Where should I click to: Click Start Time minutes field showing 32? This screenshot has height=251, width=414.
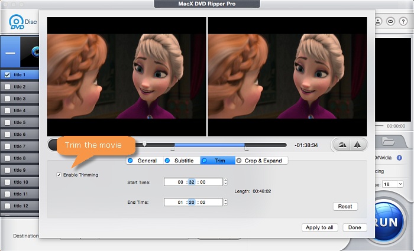(x=192, y=182)
